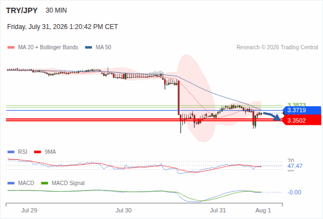Image resolution: width=323 pixels, height=219 pixels.
Task: Click the RSI blue legend swatch
Action: coord(11,152)
